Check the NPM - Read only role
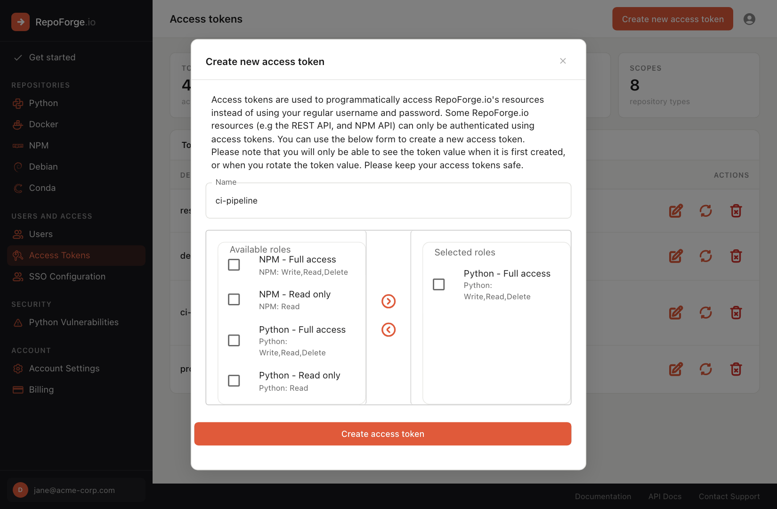Image resolution: width=777 pixels, height=509 pixels. point(234,299)
